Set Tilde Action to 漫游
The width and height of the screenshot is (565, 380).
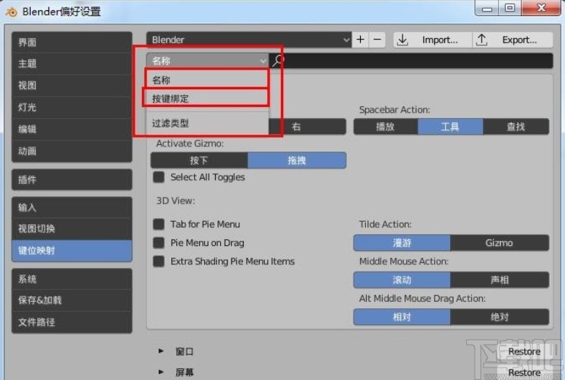pos(402,243)
